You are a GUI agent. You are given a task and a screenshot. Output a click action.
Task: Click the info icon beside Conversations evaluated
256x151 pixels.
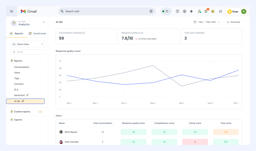(84, 33)
